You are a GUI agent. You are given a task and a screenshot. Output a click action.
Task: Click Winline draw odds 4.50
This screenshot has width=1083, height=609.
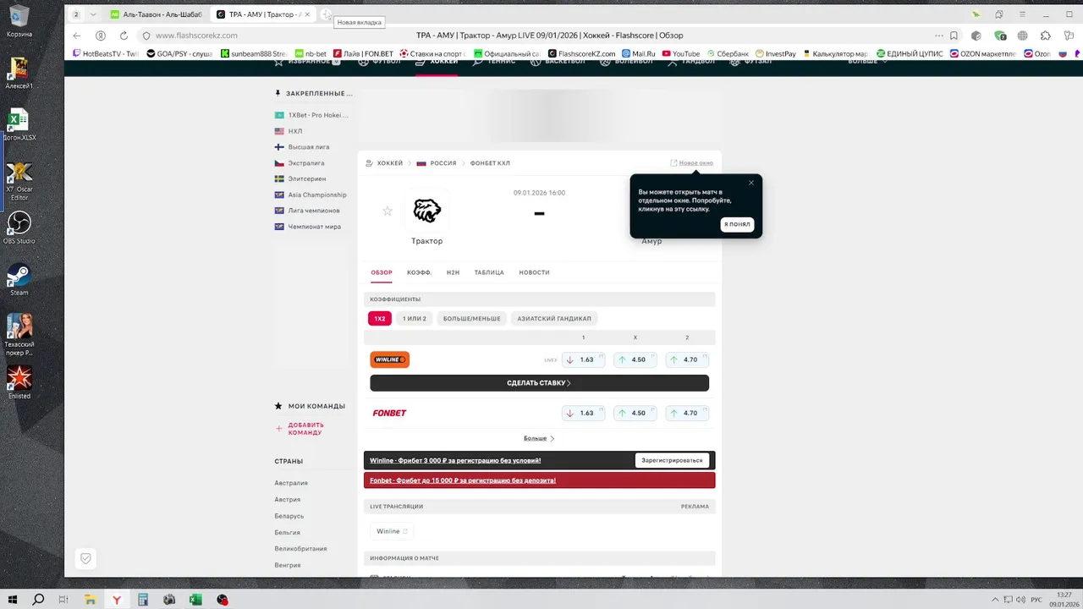point(635,359)
